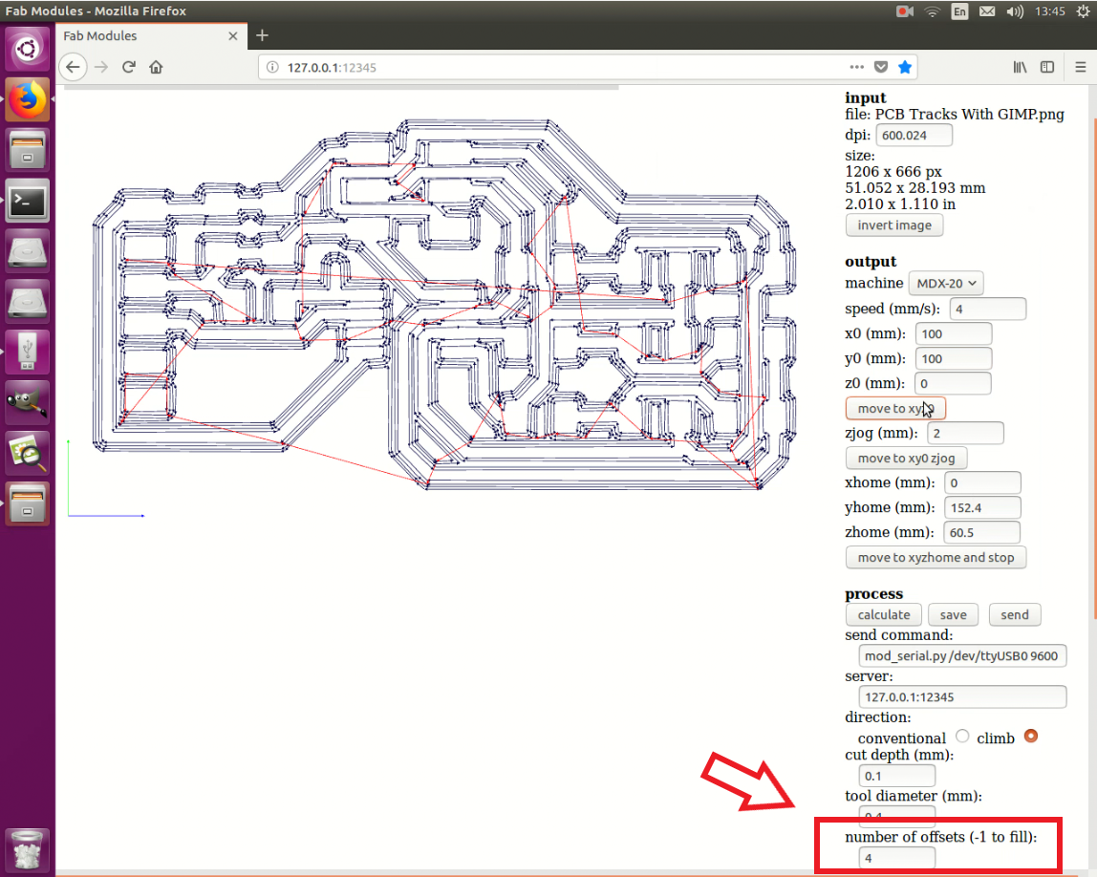Open the page actions dots menu

click(x=856, y=67)
